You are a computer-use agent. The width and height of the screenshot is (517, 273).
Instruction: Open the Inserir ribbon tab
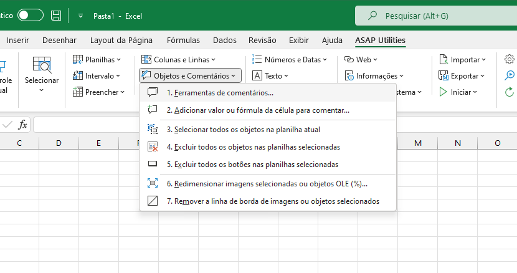click(18, 41)
